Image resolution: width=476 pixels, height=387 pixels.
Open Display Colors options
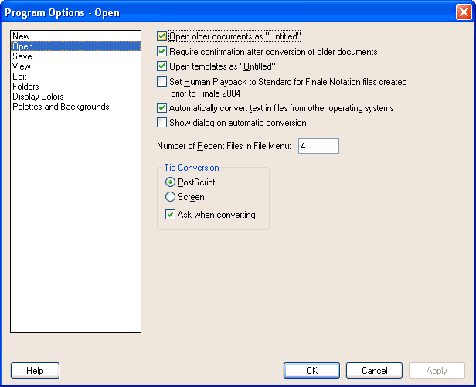(x=76, y=97)
